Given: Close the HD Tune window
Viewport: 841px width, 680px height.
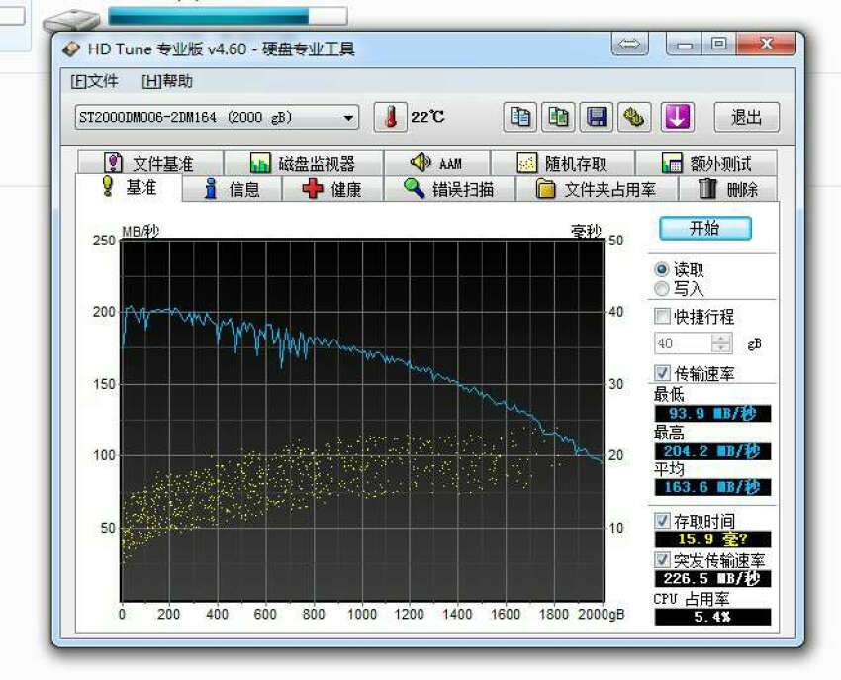Looking at the screenshot, I should coord(766,44).
